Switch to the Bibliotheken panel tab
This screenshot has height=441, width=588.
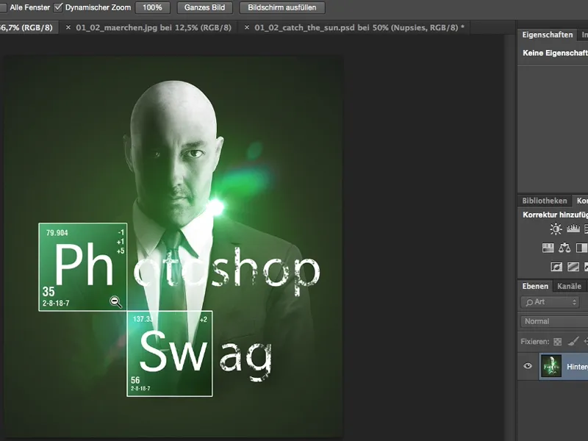point(544,201)
